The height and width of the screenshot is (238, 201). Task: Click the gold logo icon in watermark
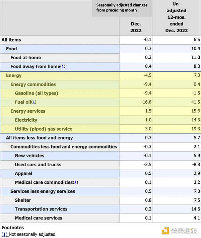point(166,231)
